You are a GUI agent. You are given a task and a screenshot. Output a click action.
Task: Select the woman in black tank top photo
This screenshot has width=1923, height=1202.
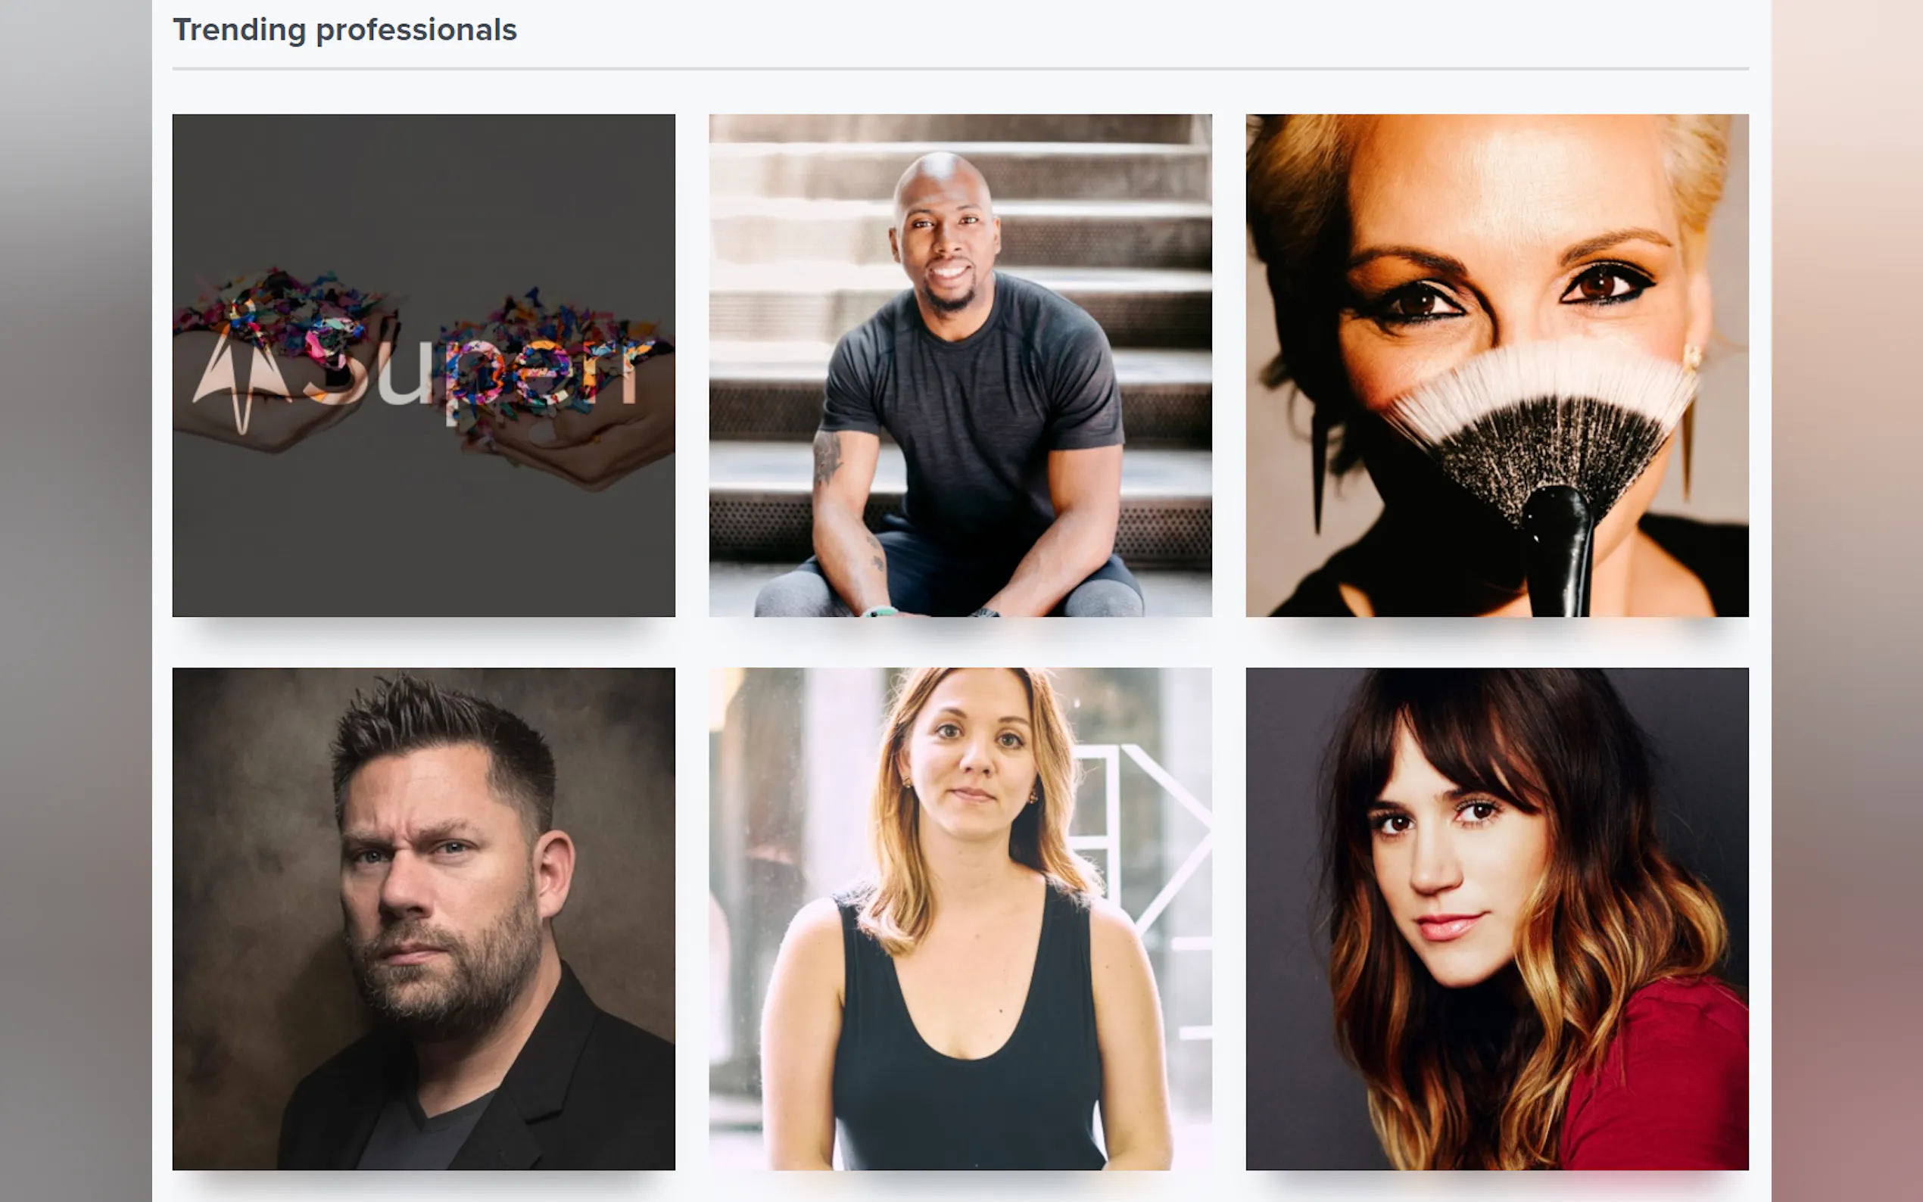960,918
